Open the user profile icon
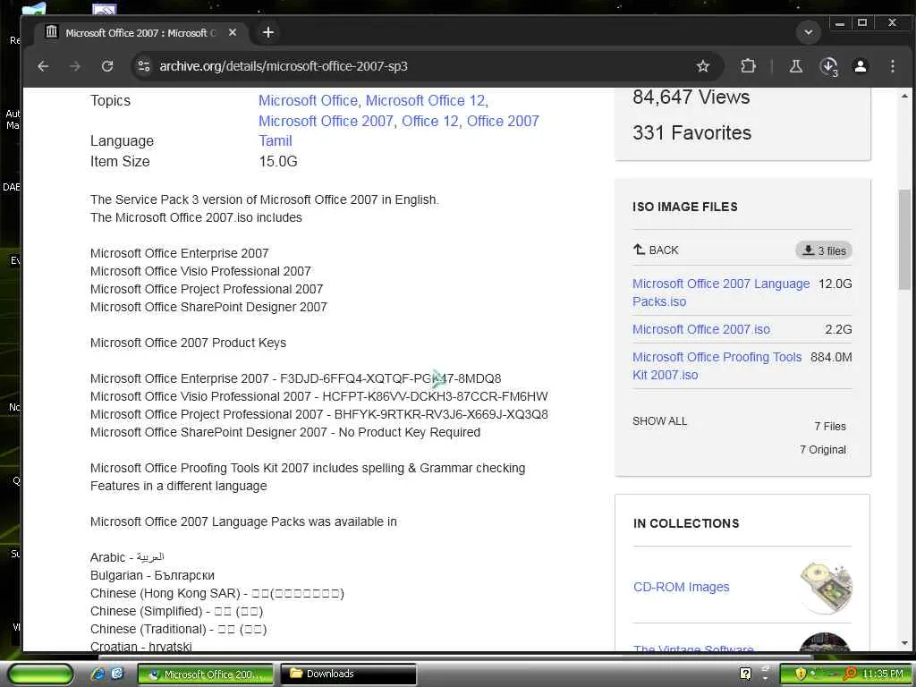 [861, 66]
